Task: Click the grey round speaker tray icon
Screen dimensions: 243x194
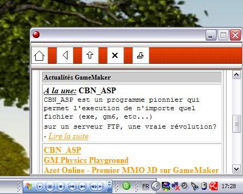Action: [184, 186]
